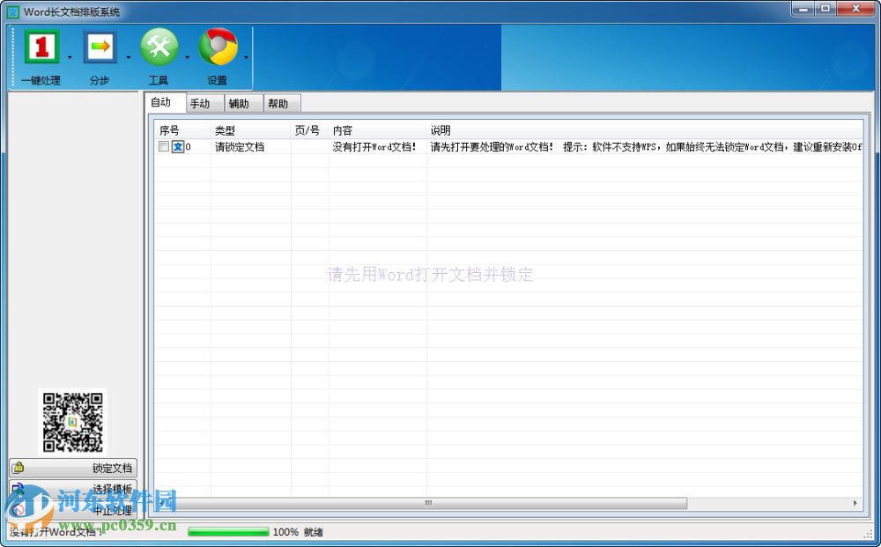Click the Word document icon in row 0
881x547 pixels.
176,146
